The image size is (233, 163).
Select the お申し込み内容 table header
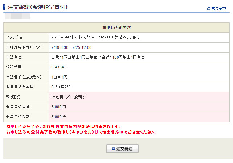click(116, 28)
